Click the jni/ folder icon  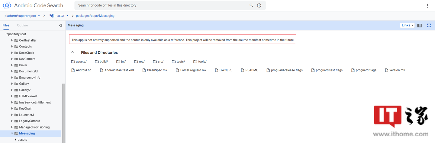click(118, 62)
